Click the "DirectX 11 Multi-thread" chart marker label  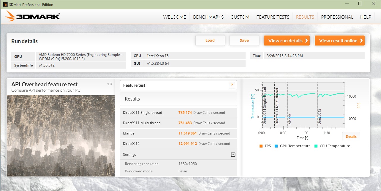(277, 106)
